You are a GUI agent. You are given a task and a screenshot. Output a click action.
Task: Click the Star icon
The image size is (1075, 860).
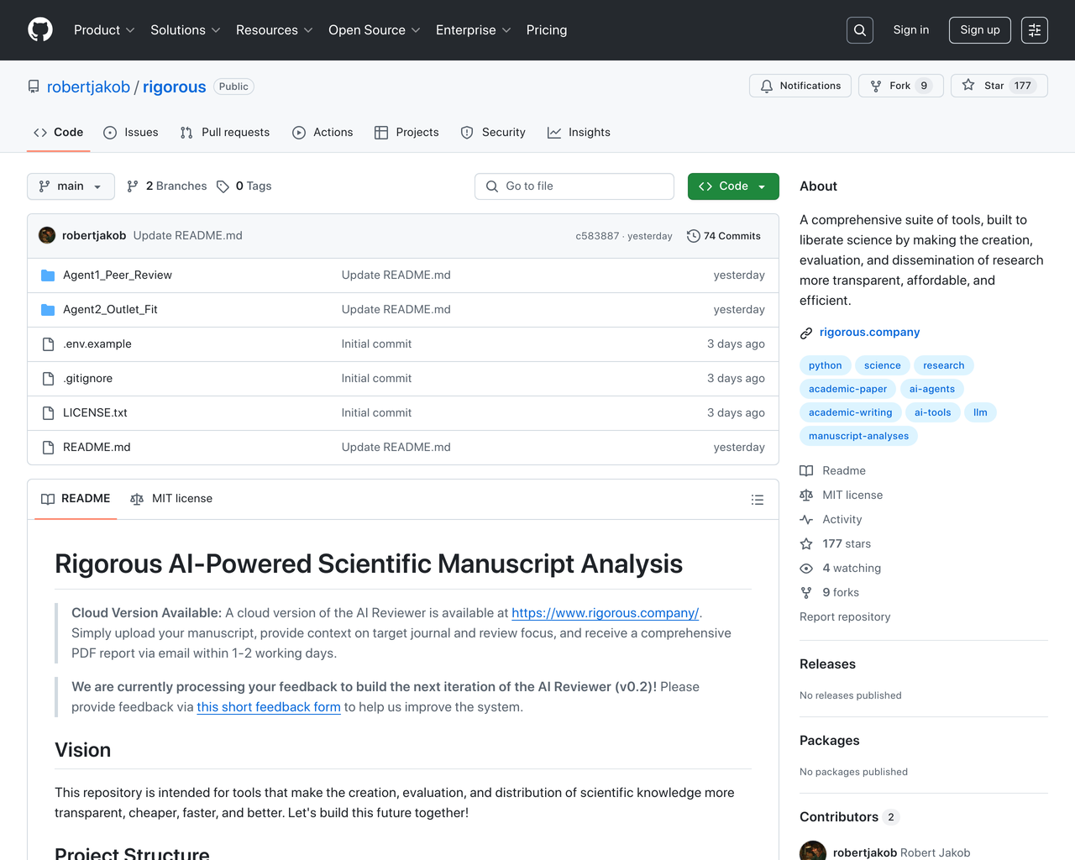coord(968,85)
